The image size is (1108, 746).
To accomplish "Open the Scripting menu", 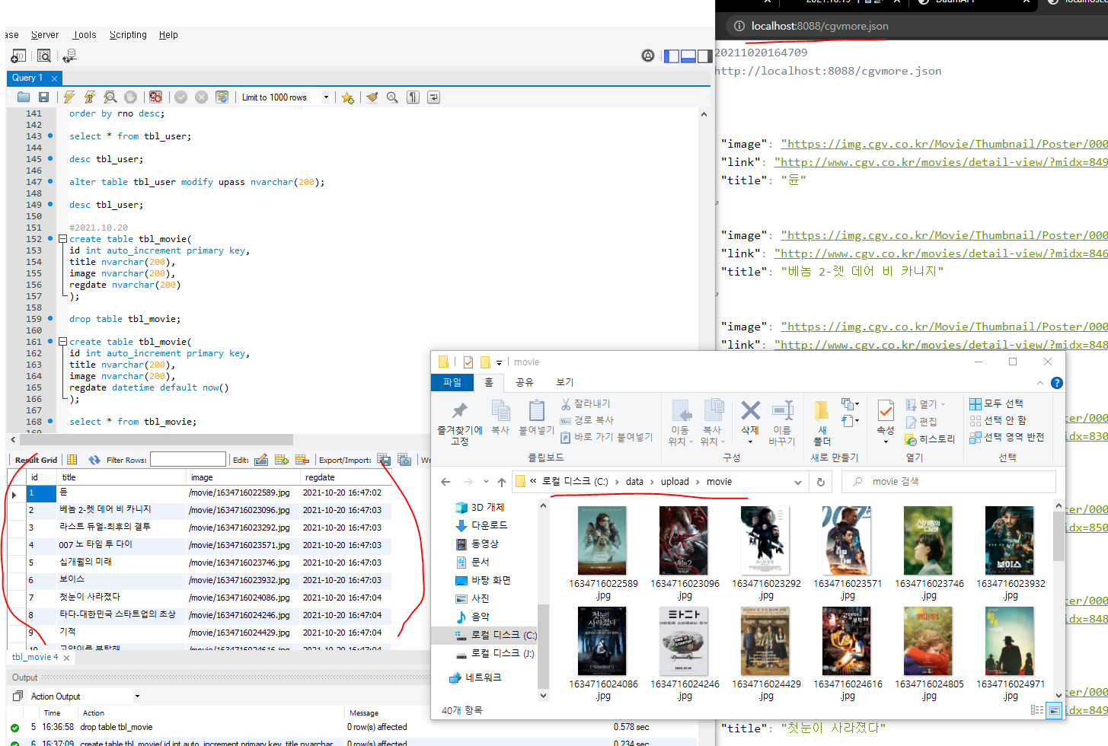I will (x=128, y=35).
